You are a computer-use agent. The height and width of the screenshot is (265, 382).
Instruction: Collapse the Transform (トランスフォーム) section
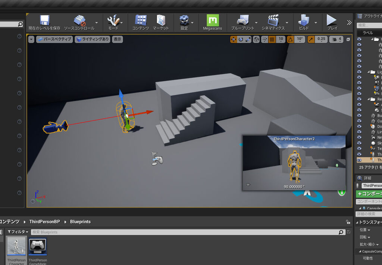(x=357, y=222)
